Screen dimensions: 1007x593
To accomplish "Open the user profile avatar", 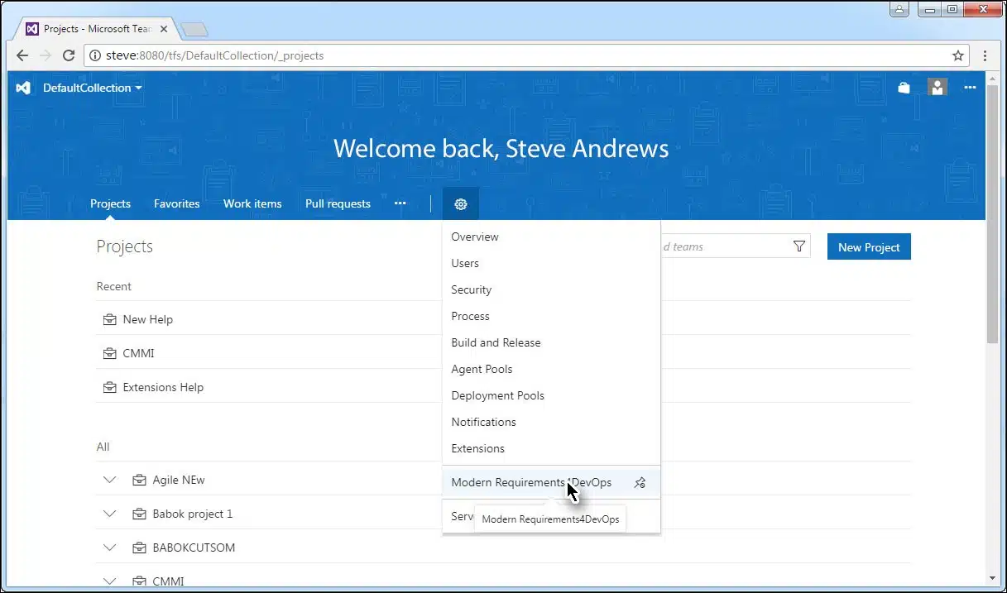I will pyautogui.click(x=937, y=88).
